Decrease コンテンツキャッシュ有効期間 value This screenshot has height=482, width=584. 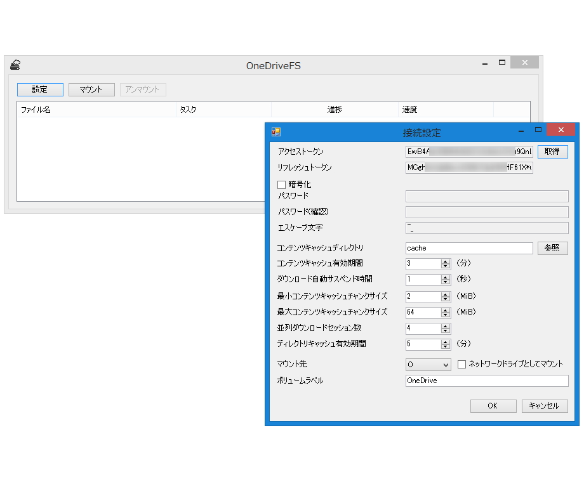tap(446, 266)
